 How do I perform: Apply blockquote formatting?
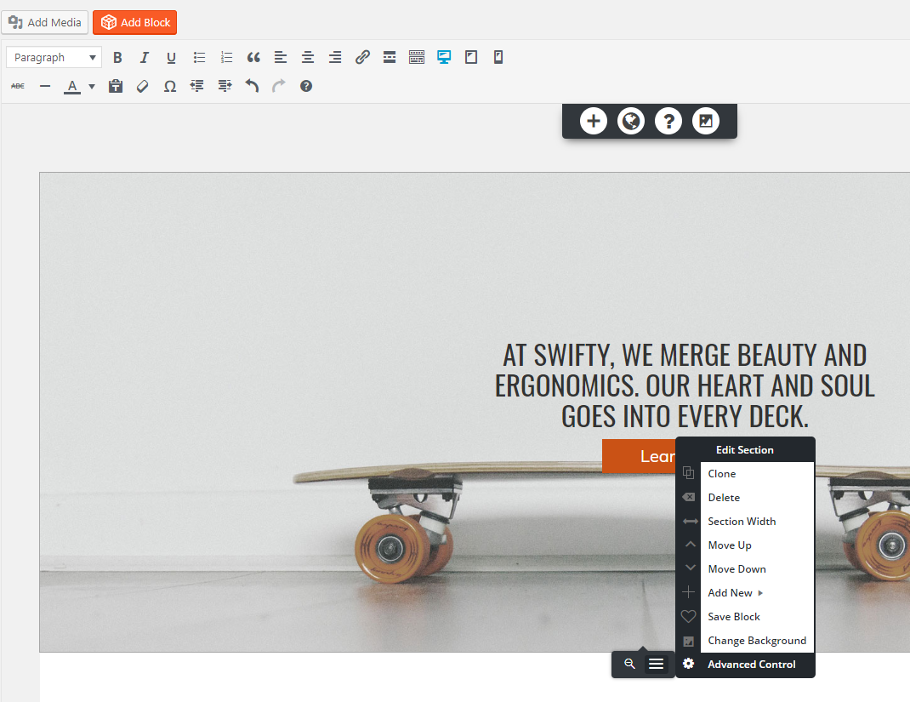[x=253, y=58]
